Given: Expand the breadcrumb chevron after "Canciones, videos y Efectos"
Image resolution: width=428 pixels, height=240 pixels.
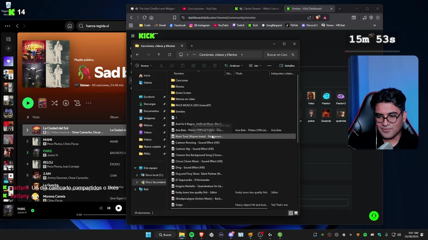Looking at the screenshot, I should (x=242, y=55).
